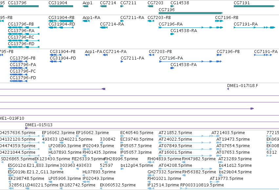Open EST label RE26339.5prime
The height and width of the screenshot is (190, 279).
tap(89, 159)
